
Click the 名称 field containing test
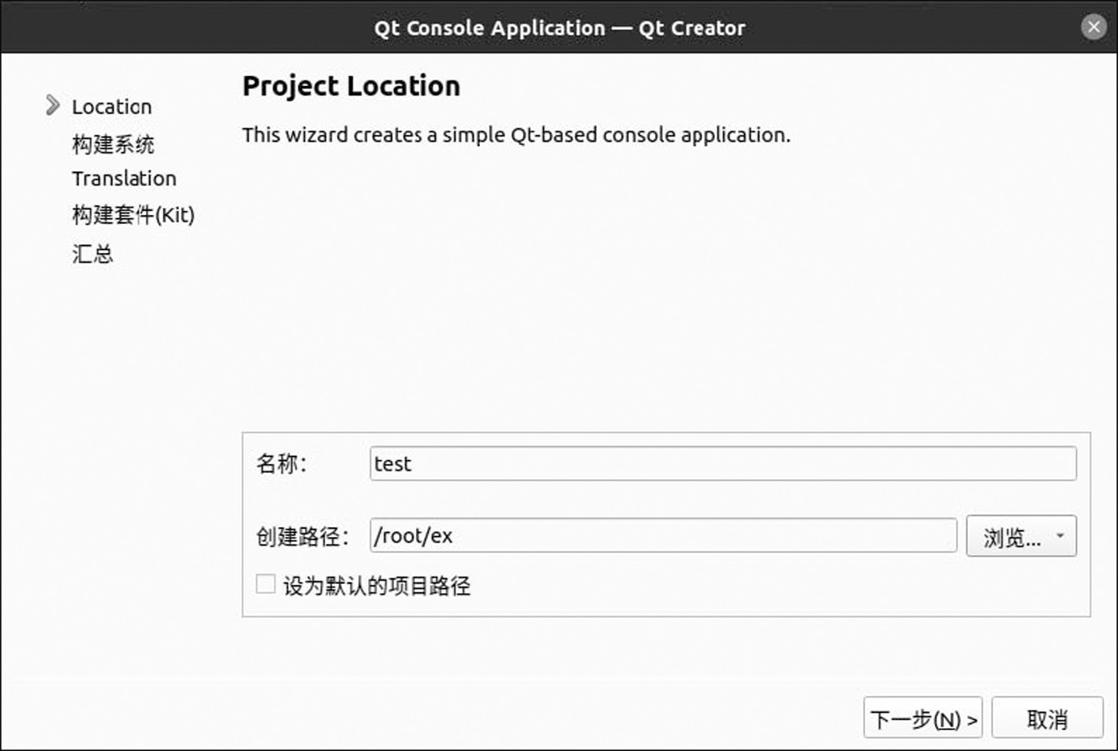pos(723,463)
